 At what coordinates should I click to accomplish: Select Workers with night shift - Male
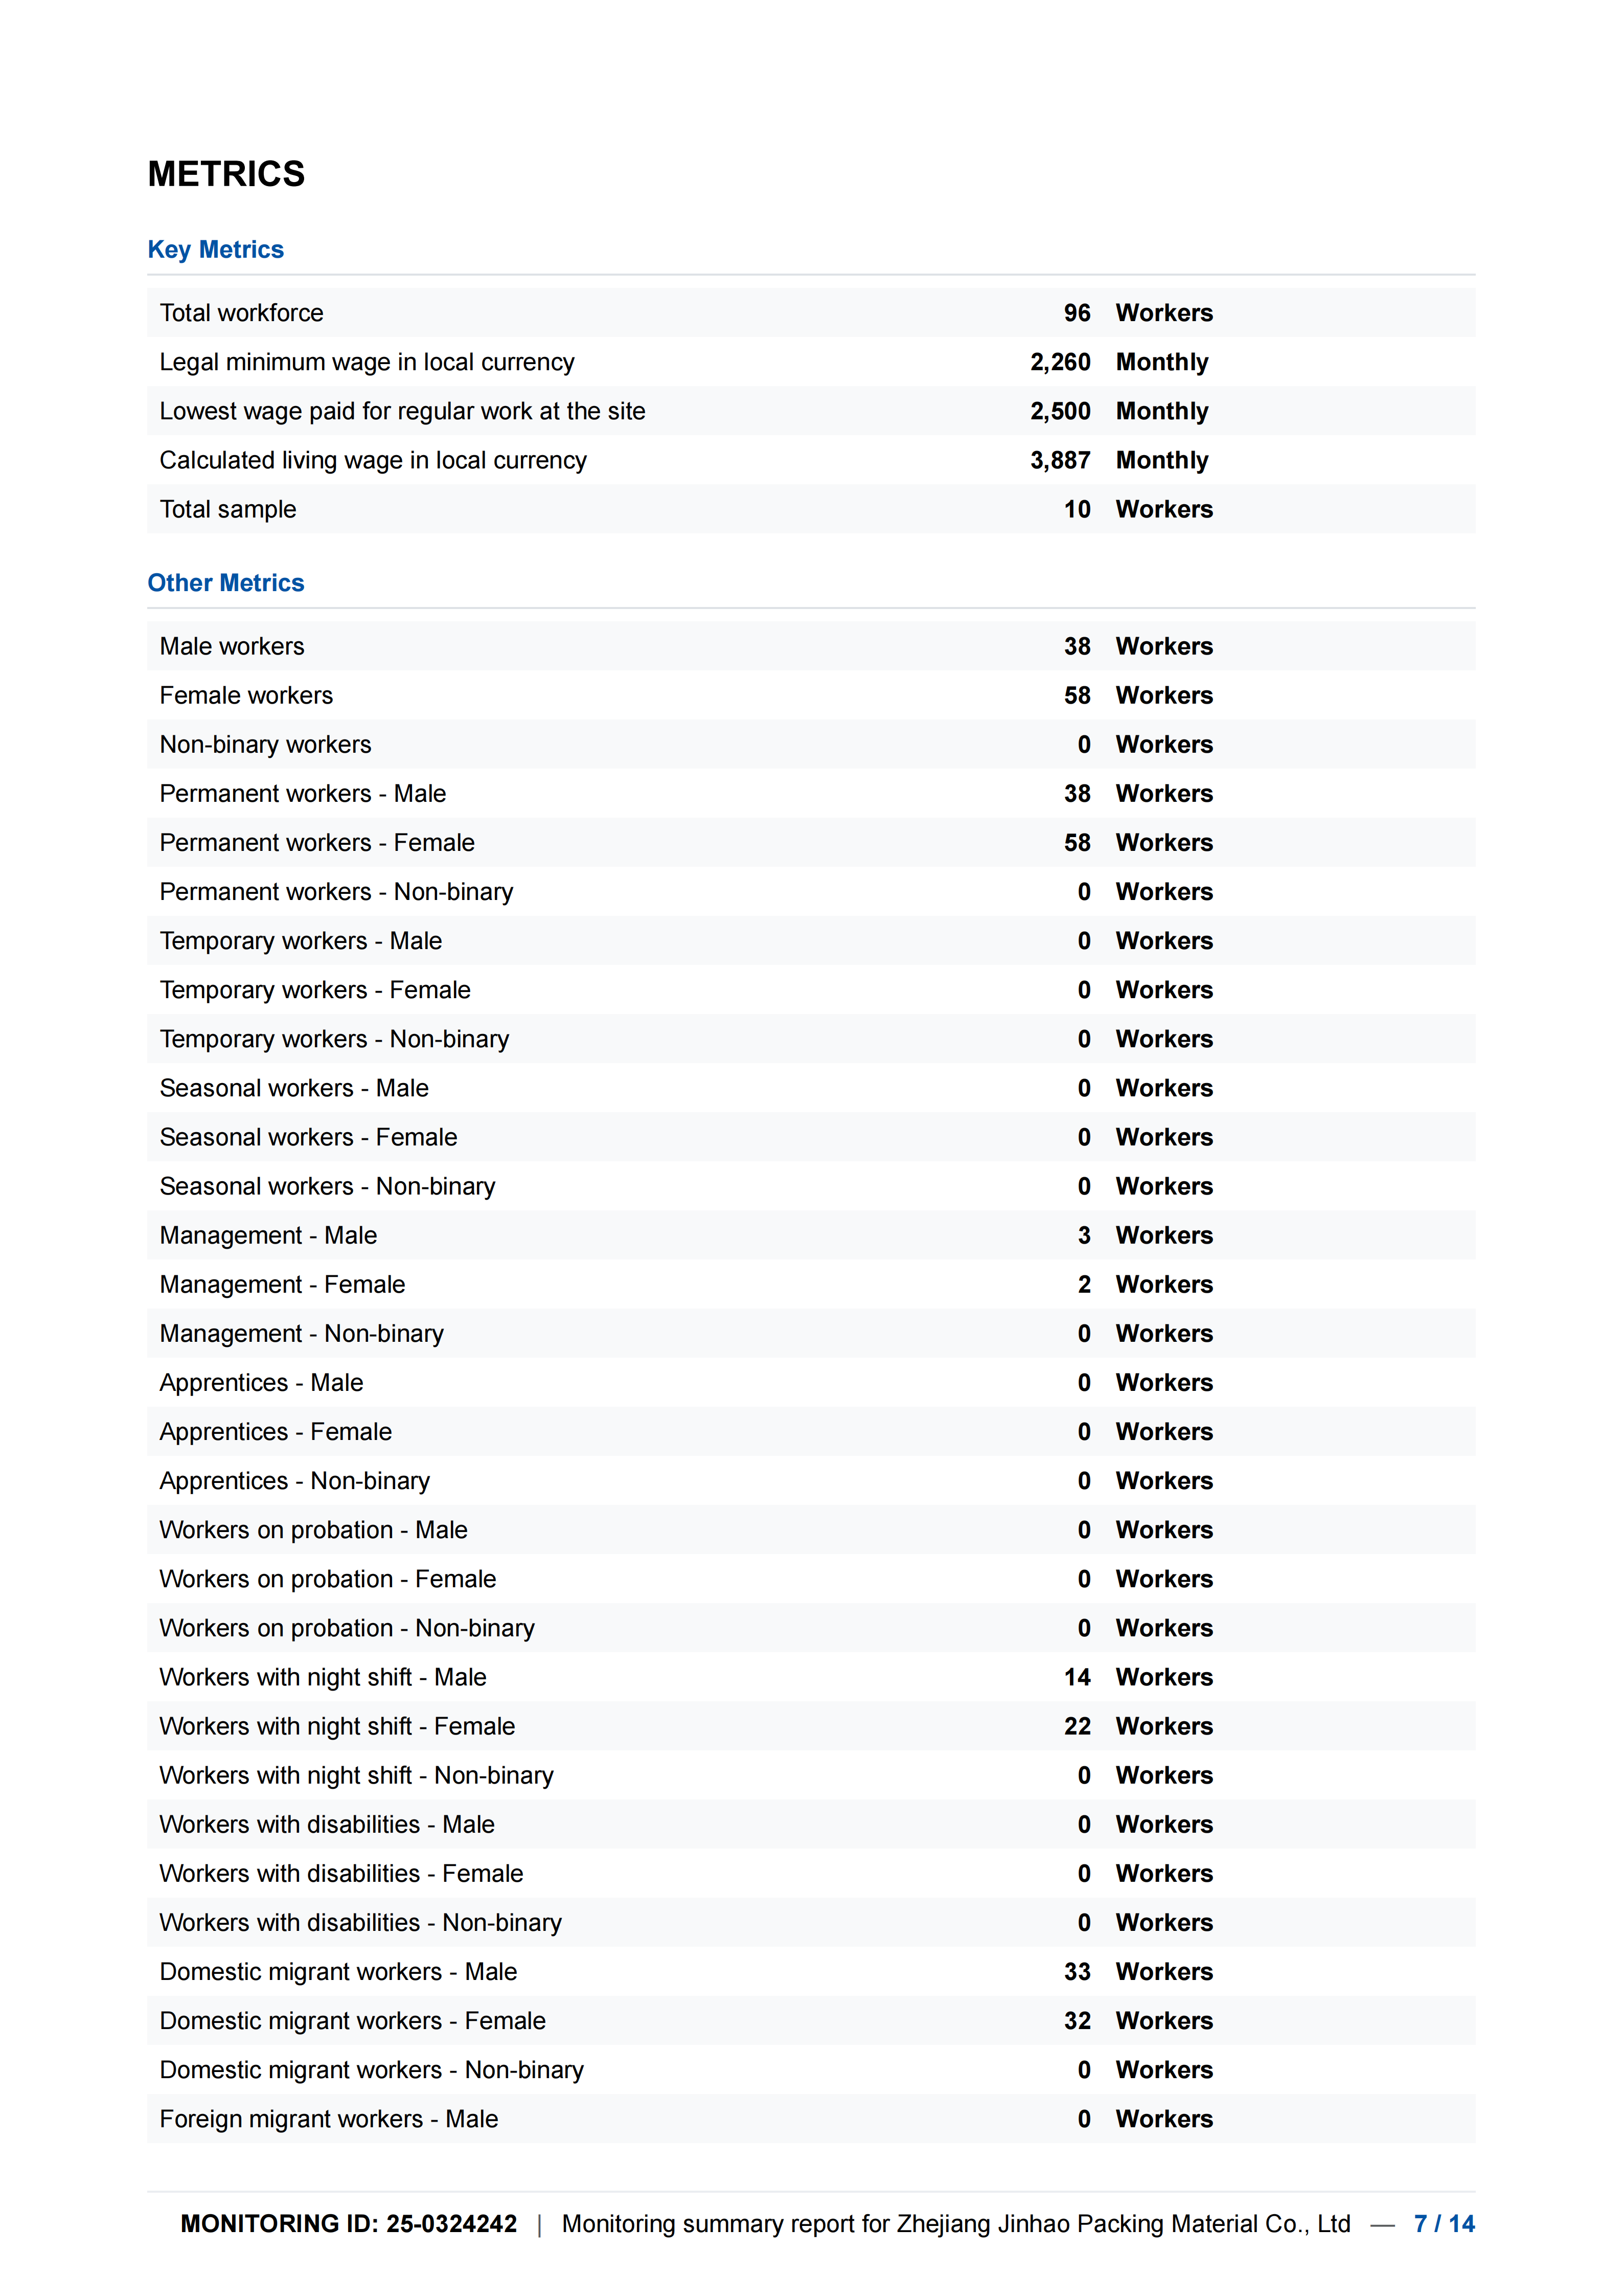click(x=323, y=1677)
